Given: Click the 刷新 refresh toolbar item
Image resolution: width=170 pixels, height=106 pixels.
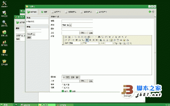Looking at the screenshot, I should [44, 12].
